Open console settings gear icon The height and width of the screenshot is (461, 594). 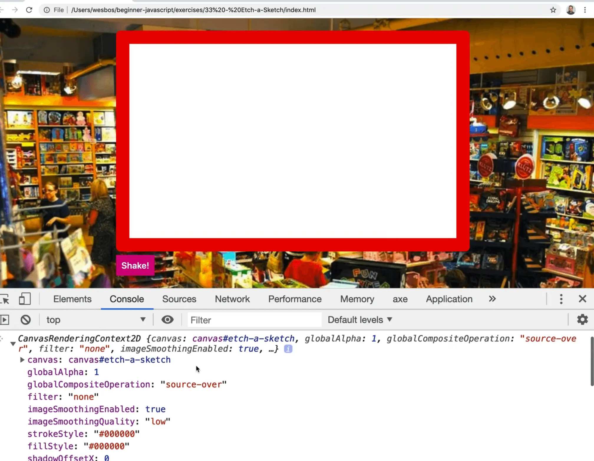tap(582, 320)
